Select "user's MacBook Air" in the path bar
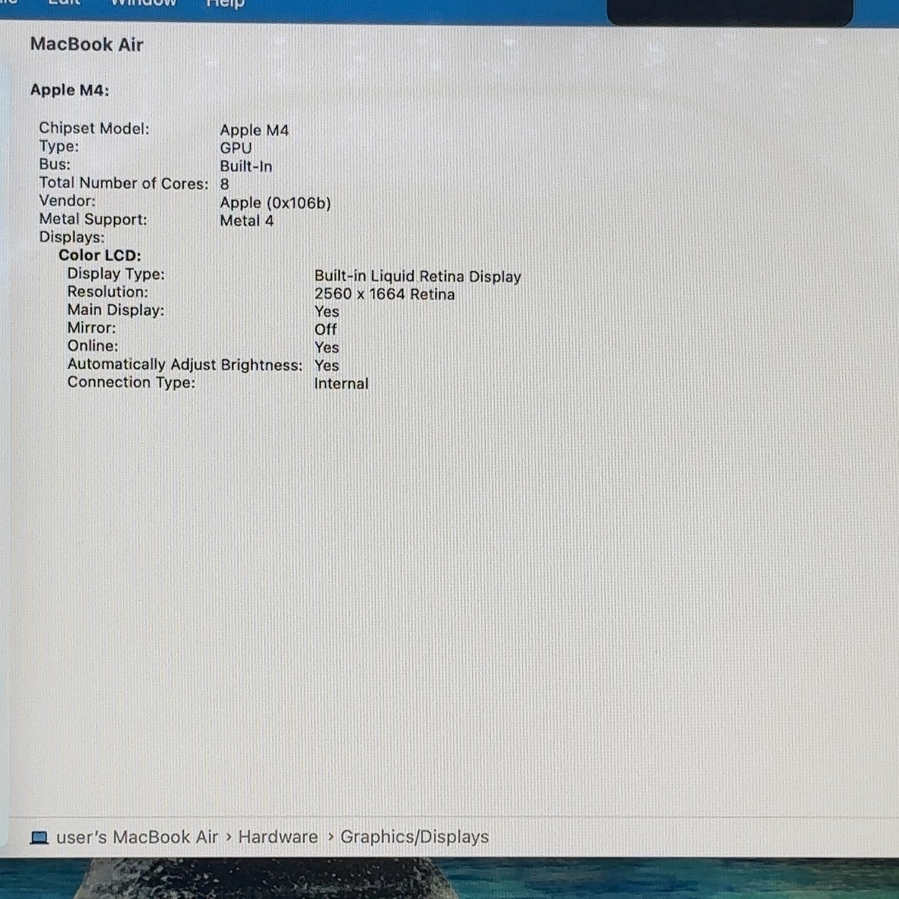Viewport: 899px width, 899px height. (137, 837)
